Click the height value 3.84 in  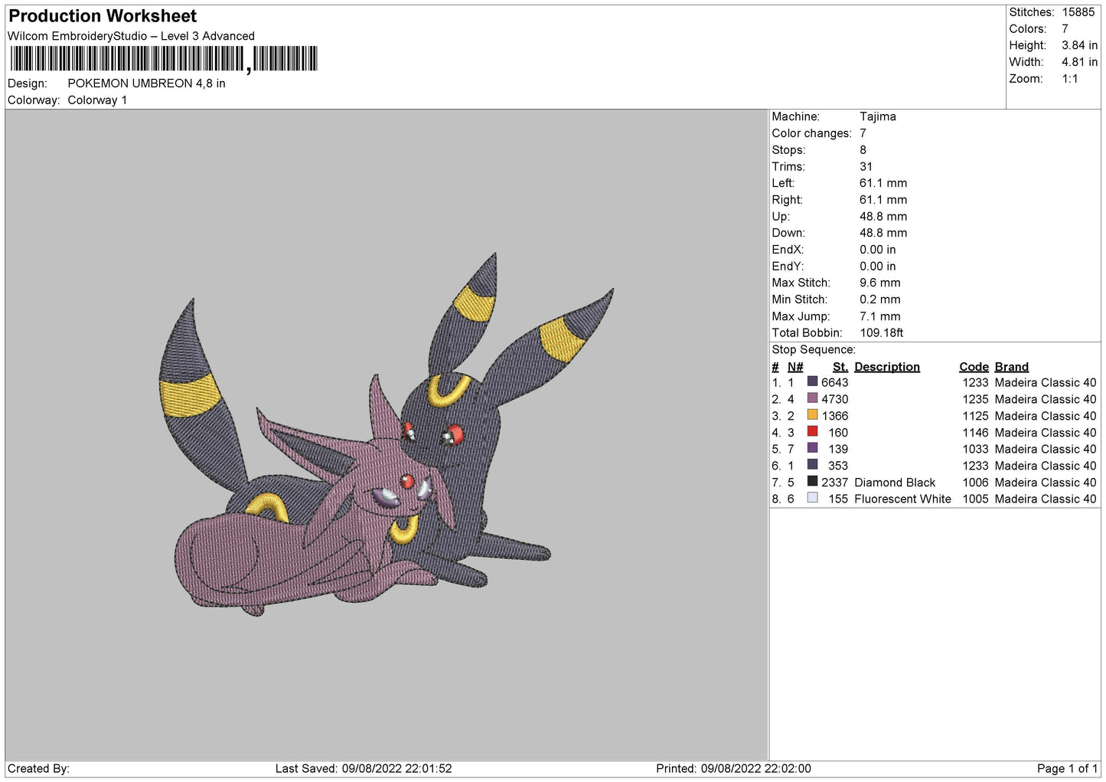(1079, 45)
